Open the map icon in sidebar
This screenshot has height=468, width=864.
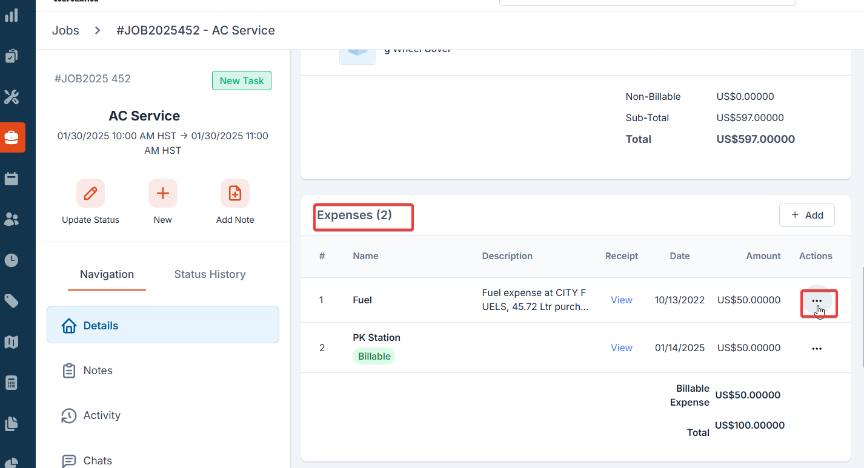[12, 342]
